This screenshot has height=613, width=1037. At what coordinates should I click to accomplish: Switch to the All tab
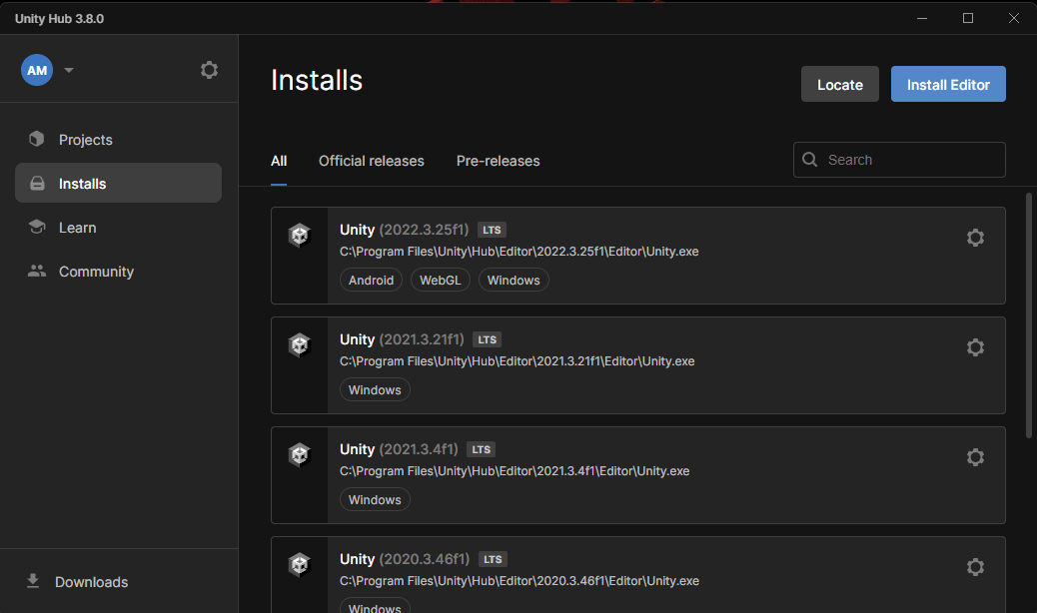point(279,161)
